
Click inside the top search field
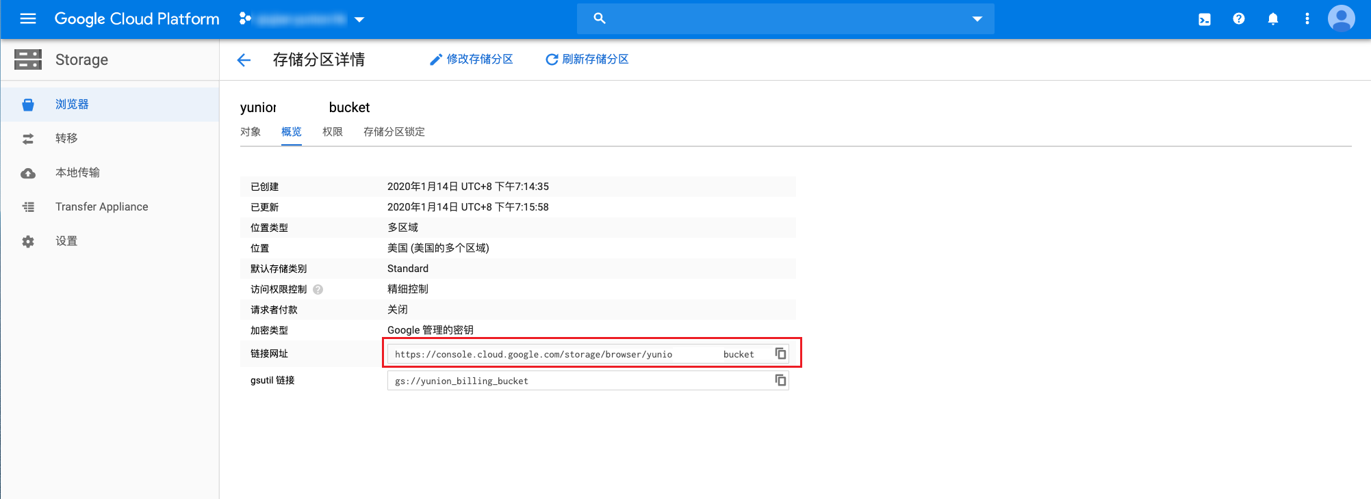click(780, 19)
